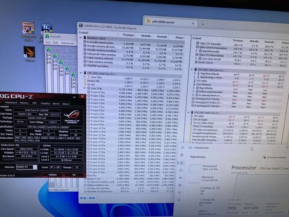Click sensor icon of Virtuális memória betöltése

pos(85,50)
